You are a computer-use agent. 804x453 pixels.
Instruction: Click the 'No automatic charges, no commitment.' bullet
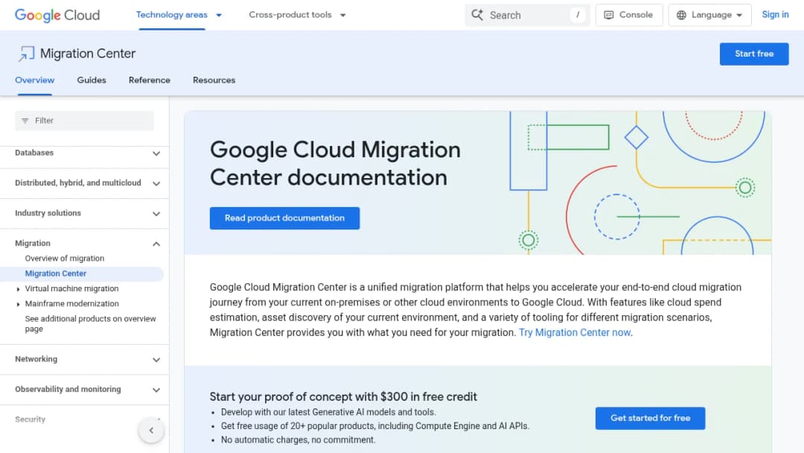coord(298,440)
